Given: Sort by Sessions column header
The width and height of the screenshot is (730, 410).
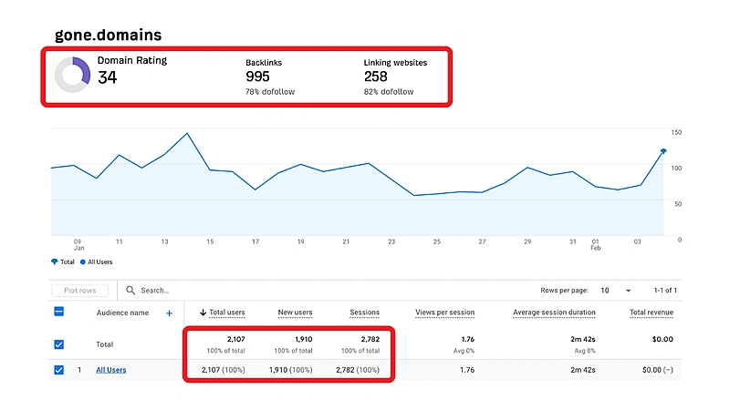Looking at the screenshot, I should pos(365,313).
